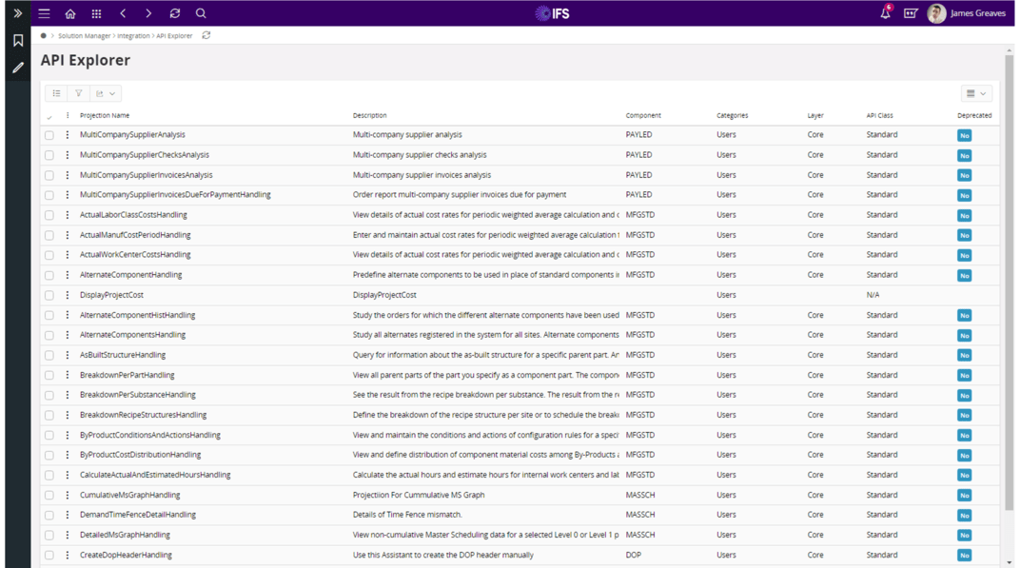The width and height of the screenshot is (1020, 568).
Task: Click the list view icon in the toolbar
Action: click(x=55, y=92)
